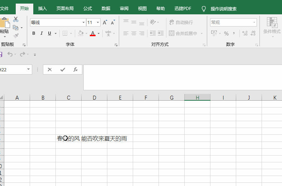This screenshot has height=186, width=282.
Task: Confirm entry with checkmark
Action: (x=63, y=70)
